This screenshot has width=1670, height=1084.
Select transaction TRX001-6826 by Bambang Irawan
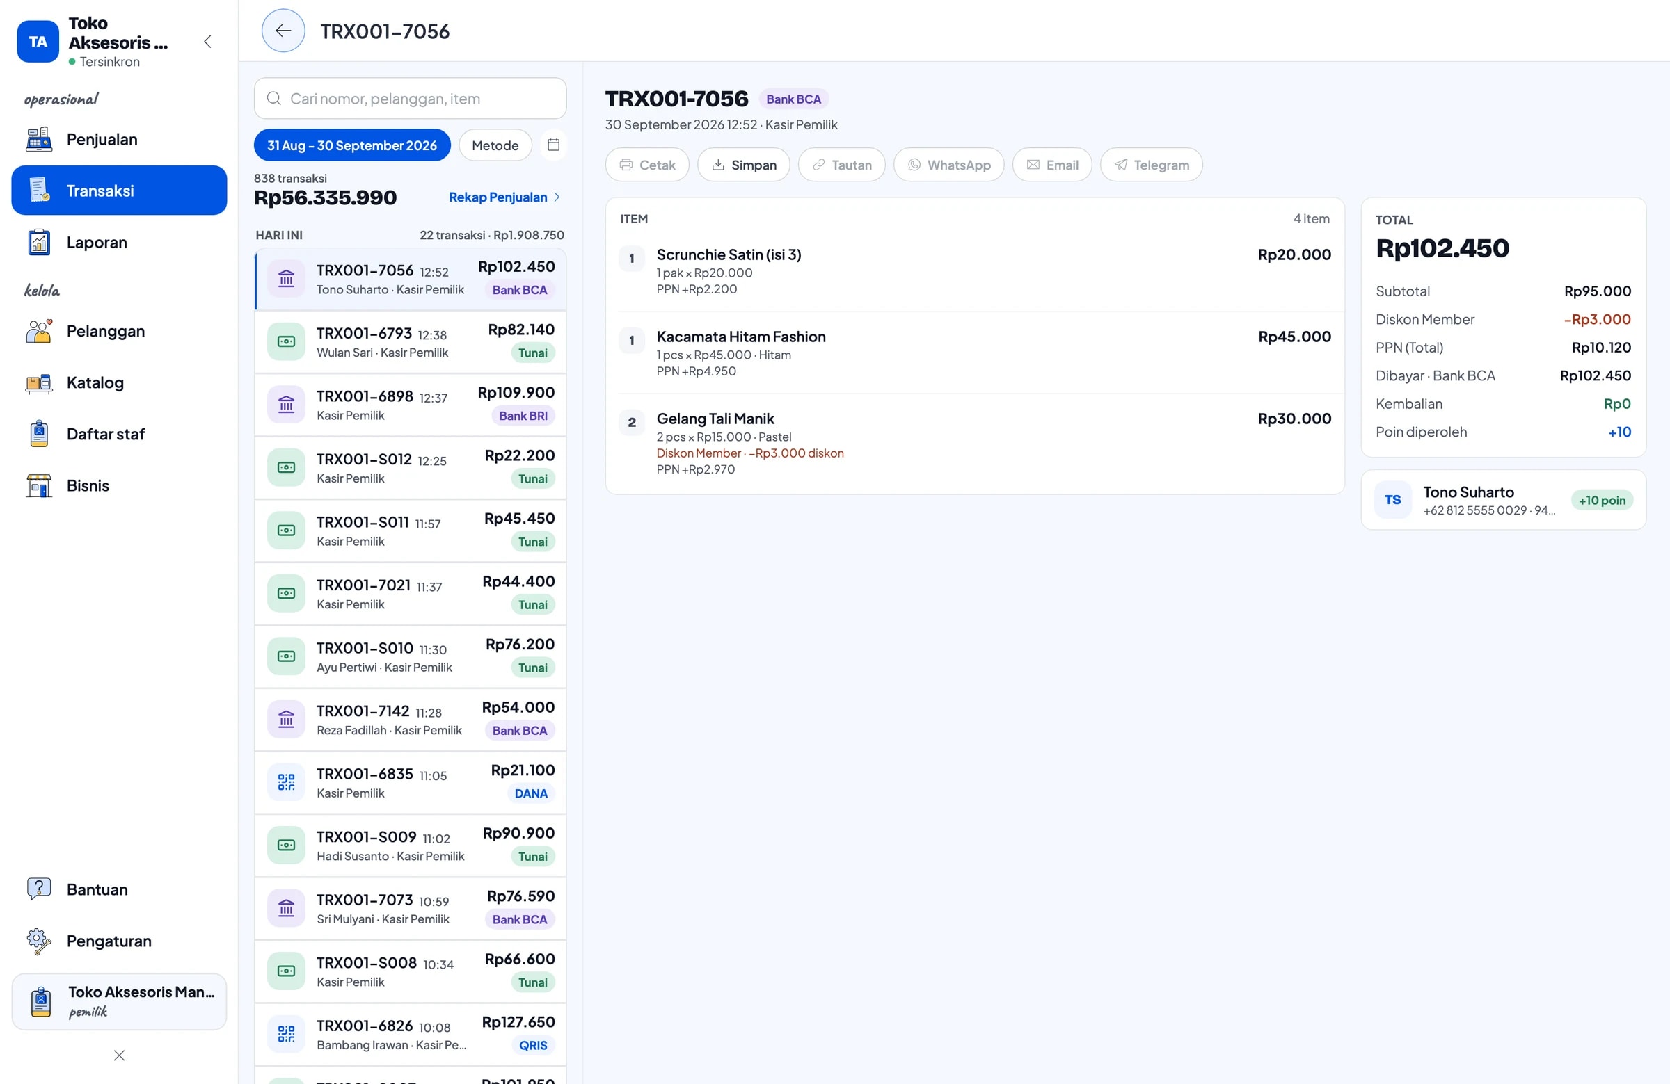pyautogui.click(x=410, y=1034)
